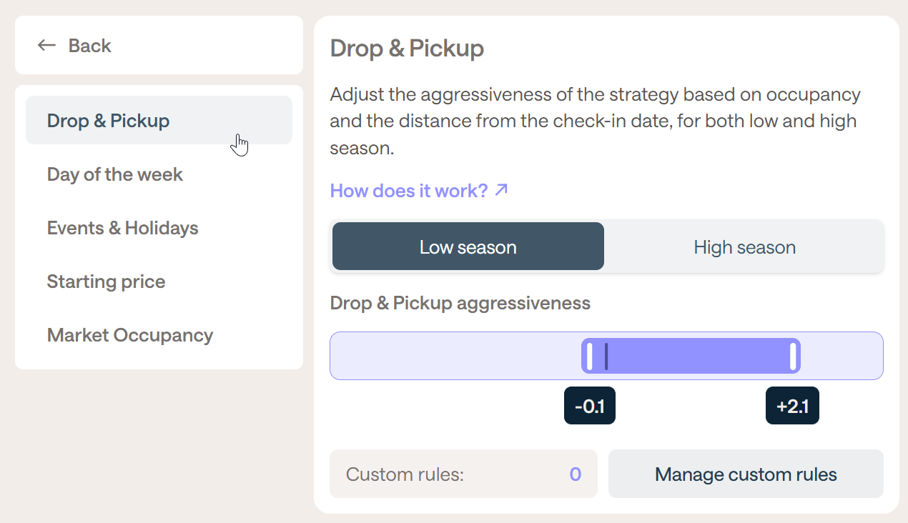Click the left handle of the aggressiveness slider
Image resolution: width=908 pixels, height=523 pixels.
pos(589,357)
